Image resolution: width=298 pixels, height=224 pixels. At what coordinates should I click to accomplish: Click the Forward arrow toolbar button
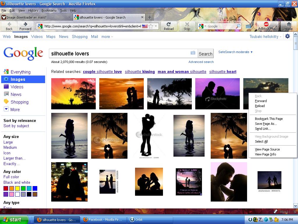point(25,26)
